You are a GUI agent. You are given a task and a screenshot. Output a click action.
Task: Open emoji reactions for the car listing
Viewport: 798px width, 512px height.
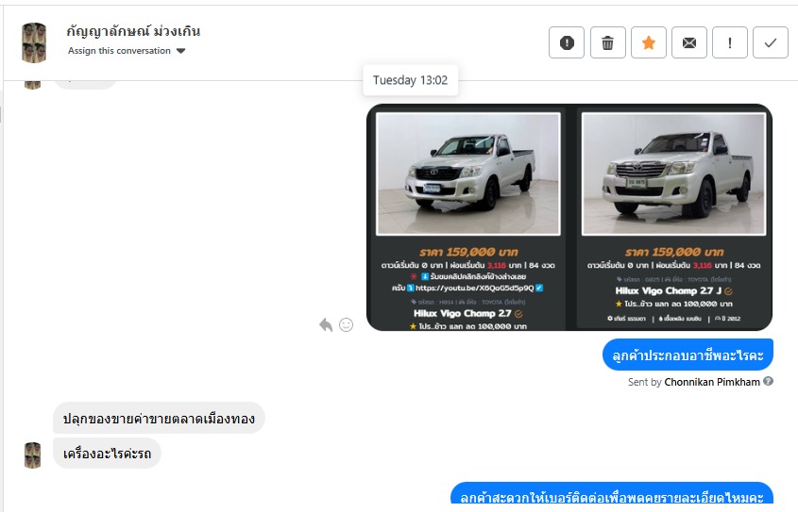[x=346, y=324]
